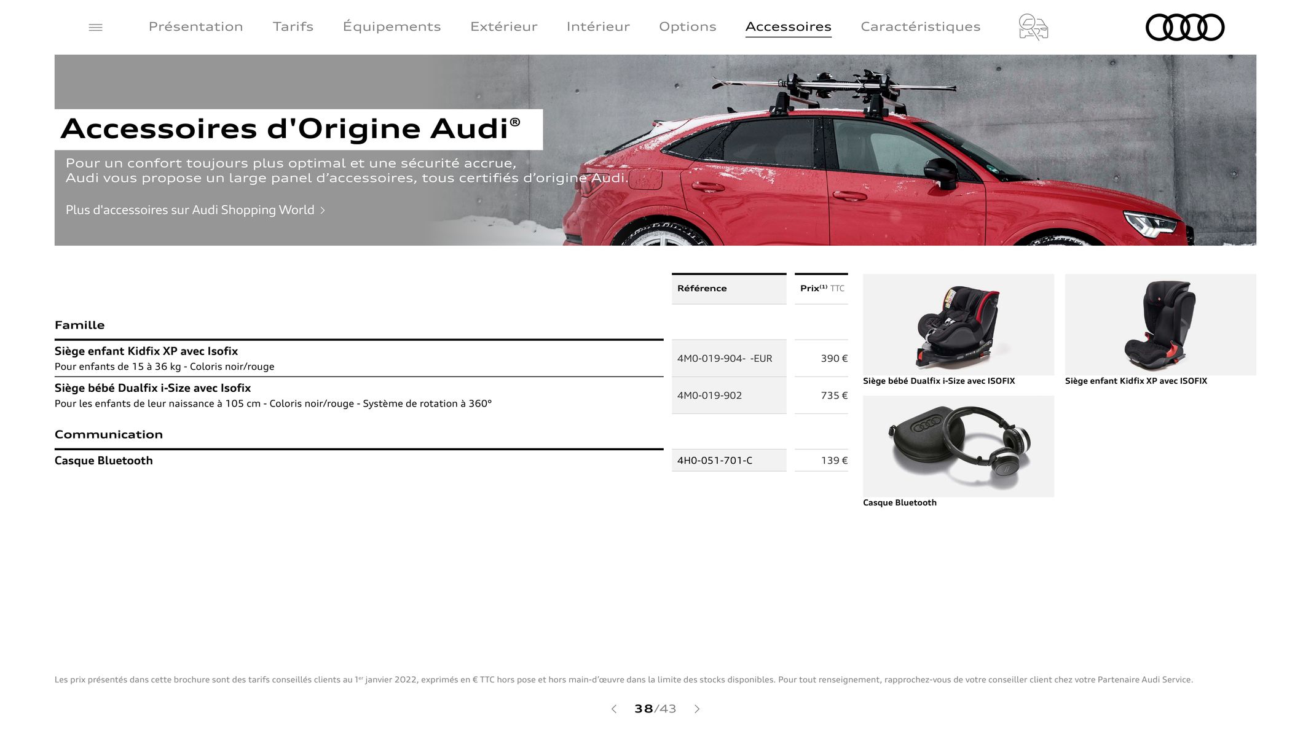The height and width of the screenshot is (737, 1311).
Task: Click the Casque Bluetooth product image
Action: [958, 446]
